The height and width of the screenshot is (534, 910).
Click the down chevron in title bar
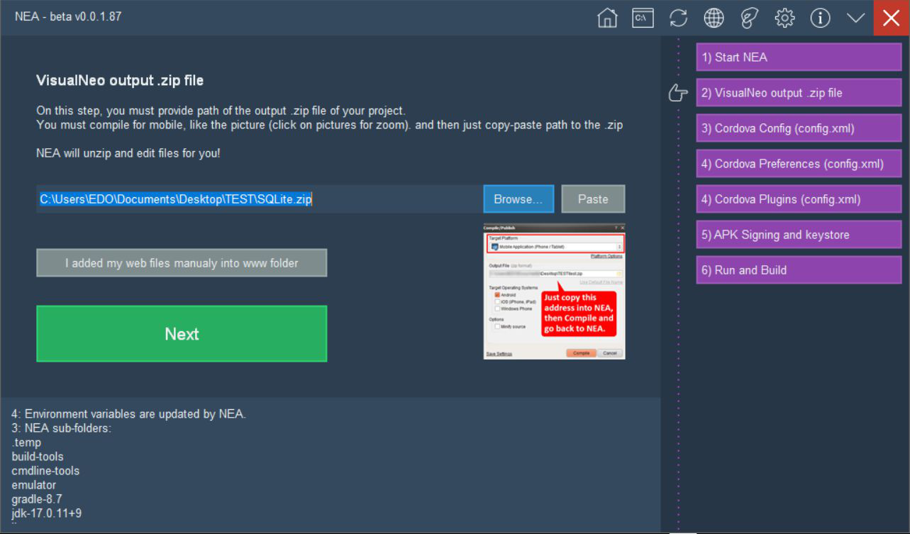(855, 18)
